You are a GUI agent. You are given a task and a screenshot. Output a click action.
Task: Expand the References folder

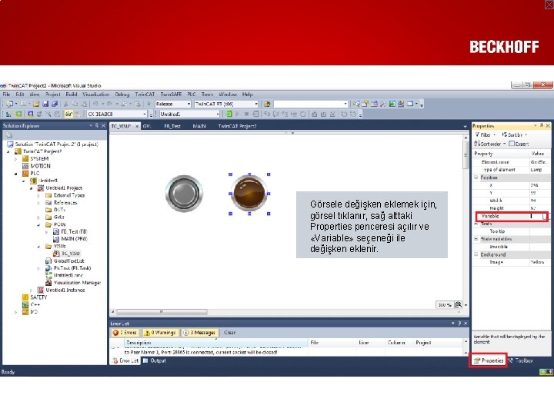point(38,203)
